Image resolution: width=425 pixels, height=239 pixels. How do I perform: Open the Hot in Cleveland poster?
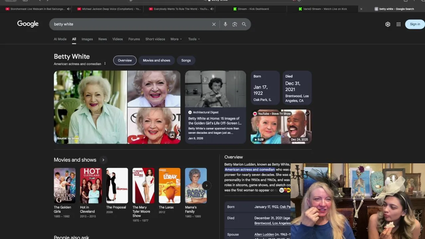[x=91, y=186]
